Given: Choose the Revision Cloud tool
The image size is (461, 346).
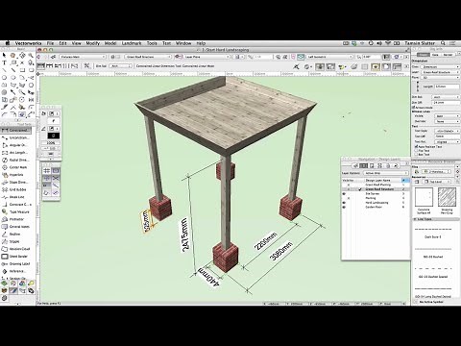Looking at the screenshot, I should (x=16, y=249).
